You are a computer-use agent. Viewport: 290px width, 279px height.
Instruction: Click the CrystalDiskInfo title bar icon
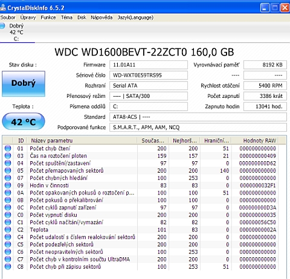[x=3, y=8]
